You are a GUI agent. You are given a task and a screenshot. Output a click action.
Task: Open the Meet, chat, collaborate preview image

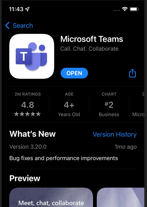click(51, 197)
